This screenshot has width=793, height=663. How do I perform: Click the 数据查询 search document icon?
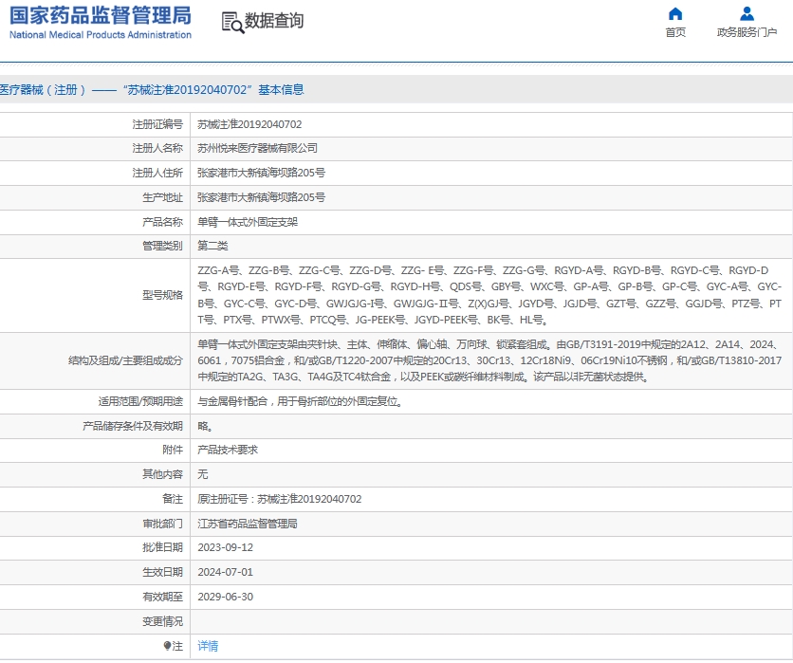pos(232,22)
